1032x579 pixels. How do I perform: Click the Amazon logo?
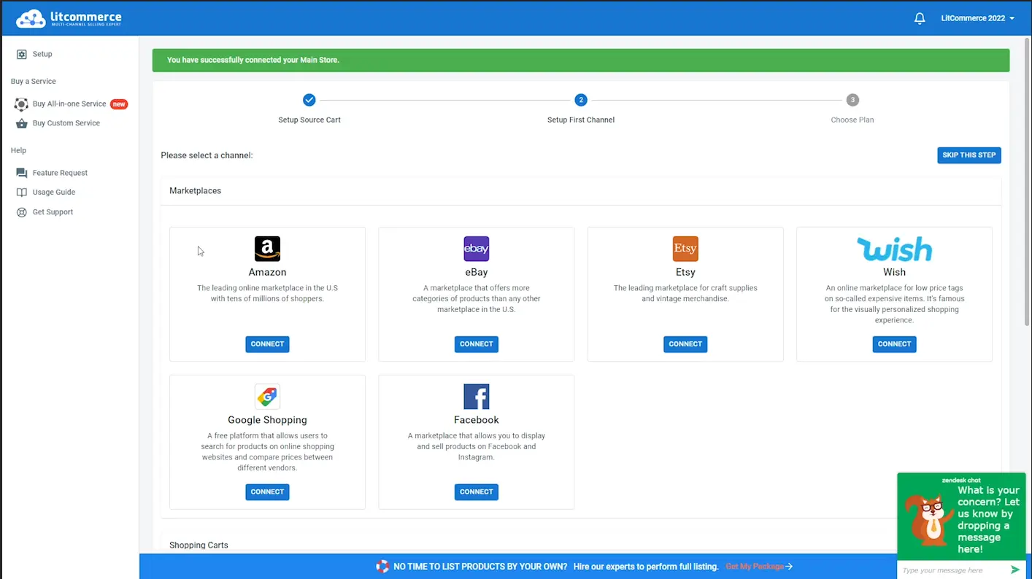click(267, 249)
